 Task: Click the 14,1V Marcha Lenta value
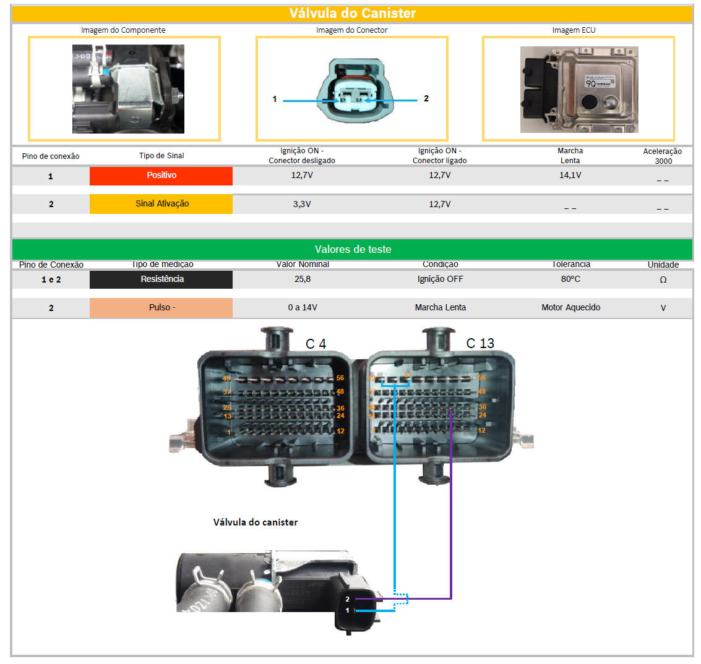570,176
